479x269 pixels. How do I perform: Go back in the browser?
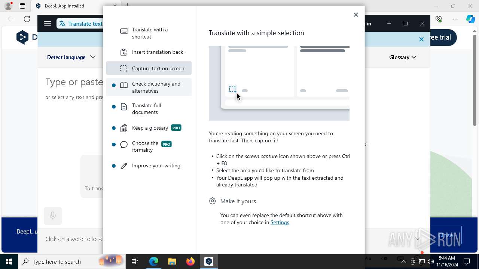pyautogui.click(x=10, y=19)
